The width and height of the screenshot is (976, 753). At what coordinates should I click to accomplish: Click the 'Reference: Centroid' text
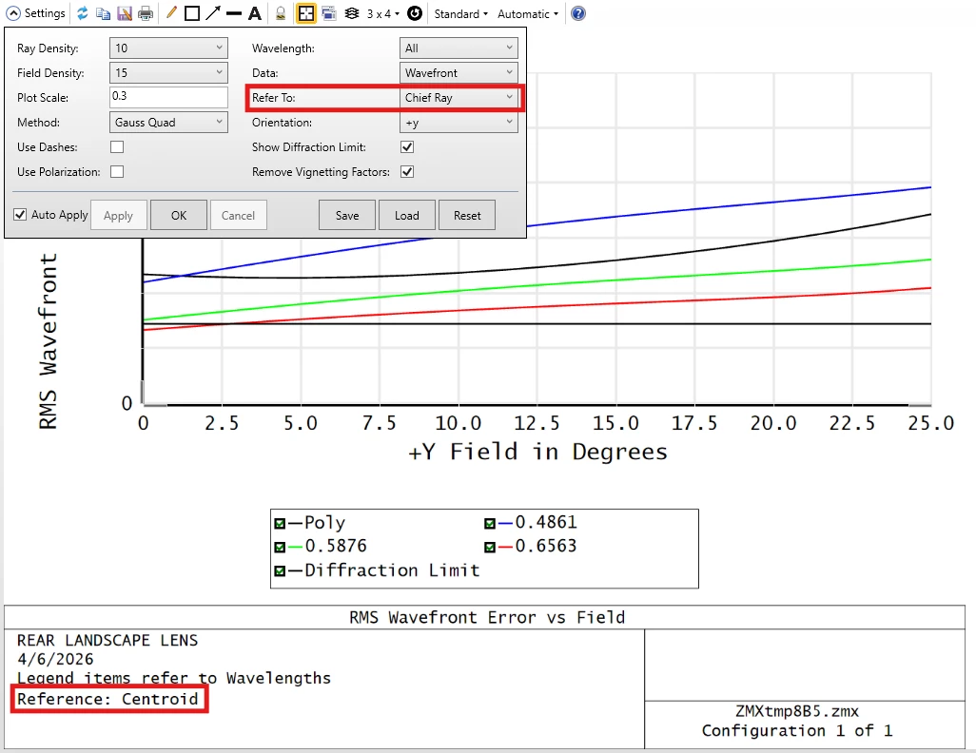click(x=107, y=699)
